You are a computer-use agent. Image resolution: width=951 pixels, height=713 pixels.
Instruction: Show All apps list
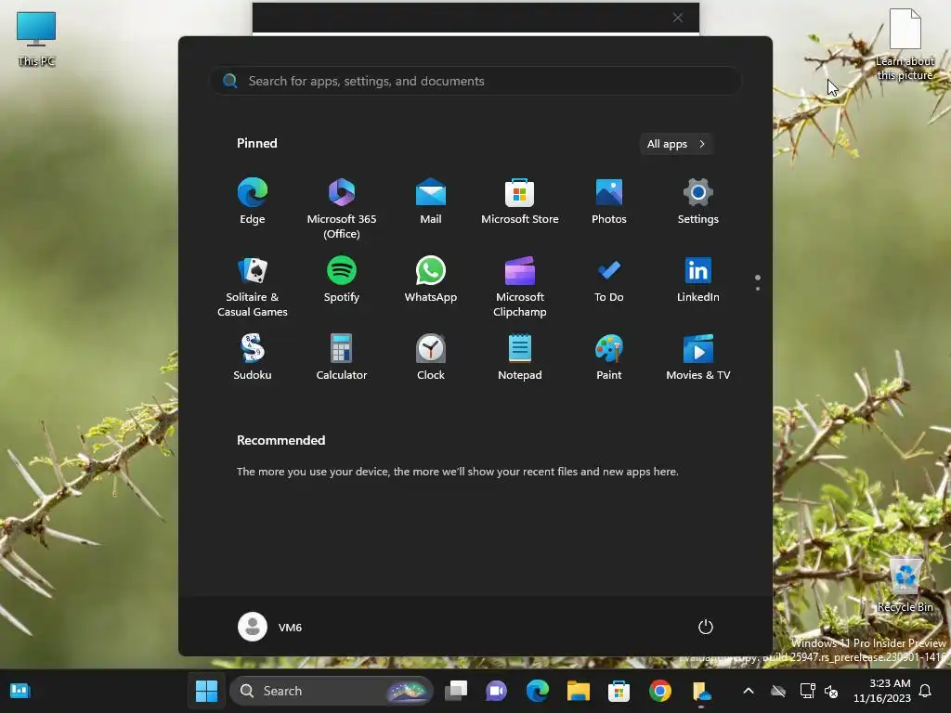click(x=676, y=144)
